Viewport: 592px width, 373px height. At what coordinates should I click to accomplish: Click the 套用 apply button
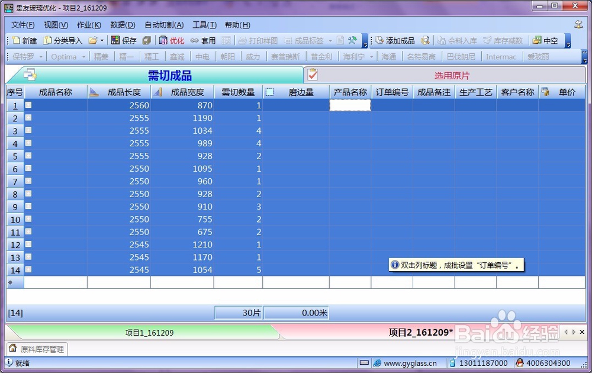[x=202, y=40]
